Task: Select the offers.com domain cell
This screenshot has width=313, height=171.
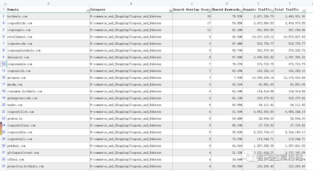Action: 48,159
